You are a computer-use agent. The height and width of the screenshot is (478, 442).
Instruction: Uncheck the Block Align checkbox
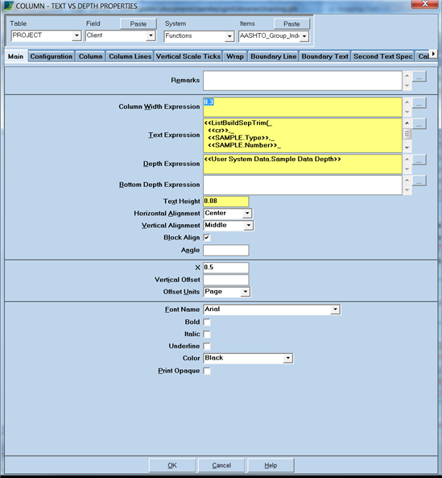[x=207, y=238]
